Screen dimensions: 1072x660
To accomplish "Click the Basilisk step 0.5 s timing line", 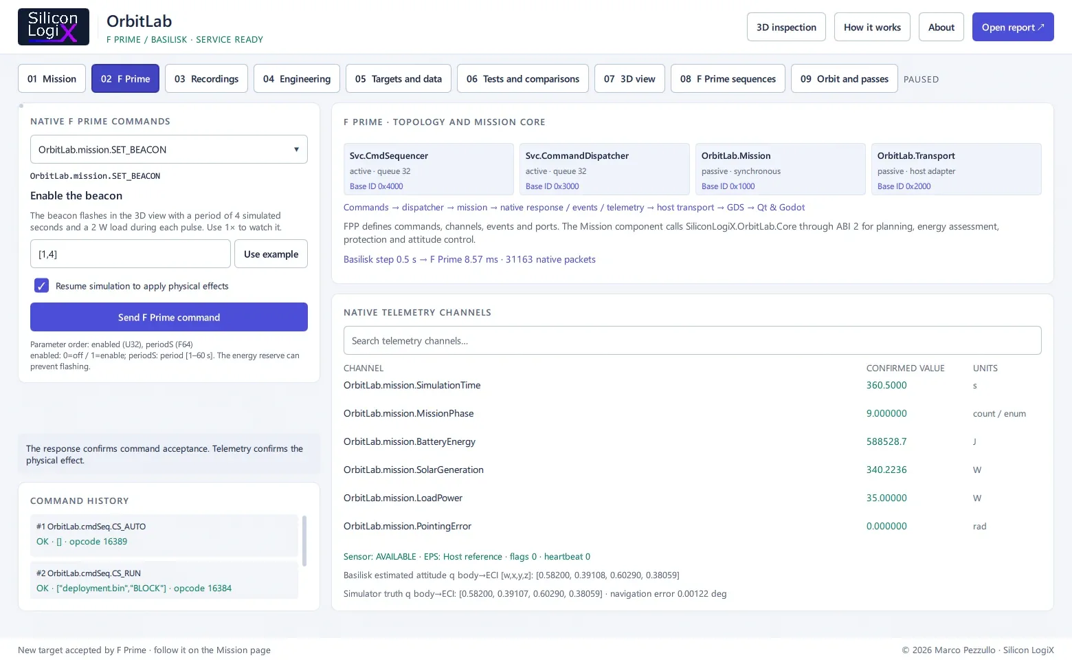I will point(469,259).
